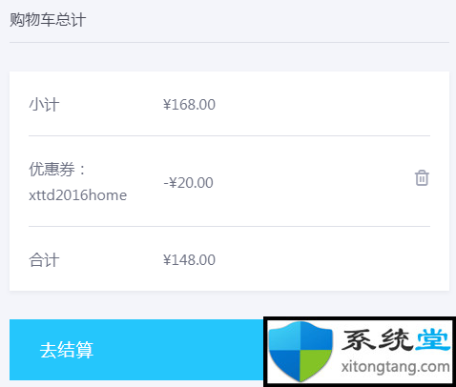Screen dimensions: 456x387
Task: Select the ¥168.00 subtotal amount
Action: click(x=189, y=105)
